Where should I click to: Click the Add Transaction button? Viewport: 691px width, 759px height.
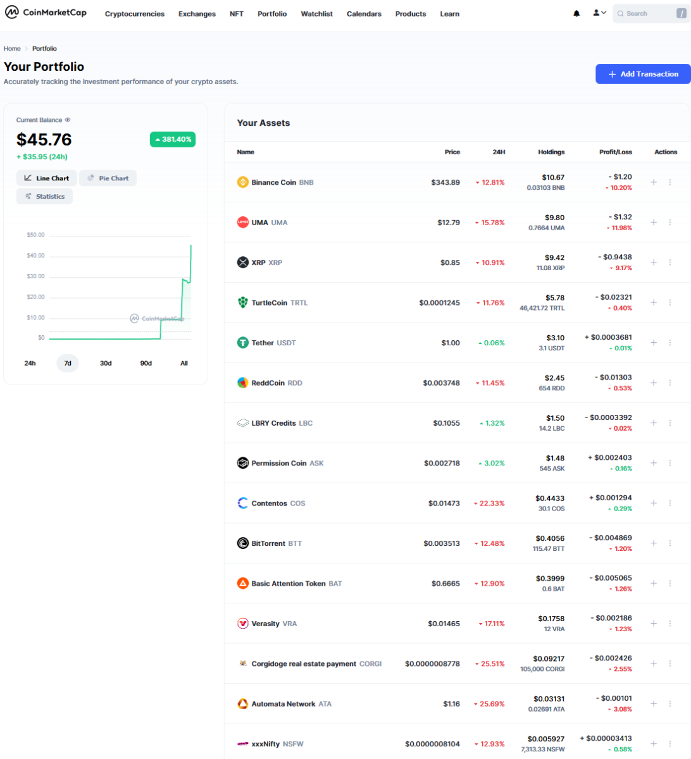tap(642, 74)
